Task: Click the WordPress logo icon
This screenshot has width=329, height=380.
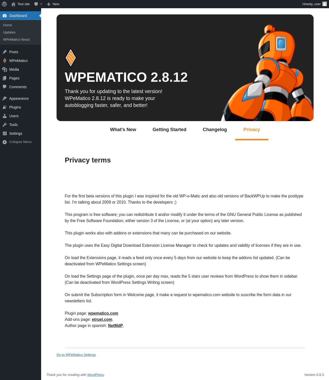Action: [x=4, y=4]
